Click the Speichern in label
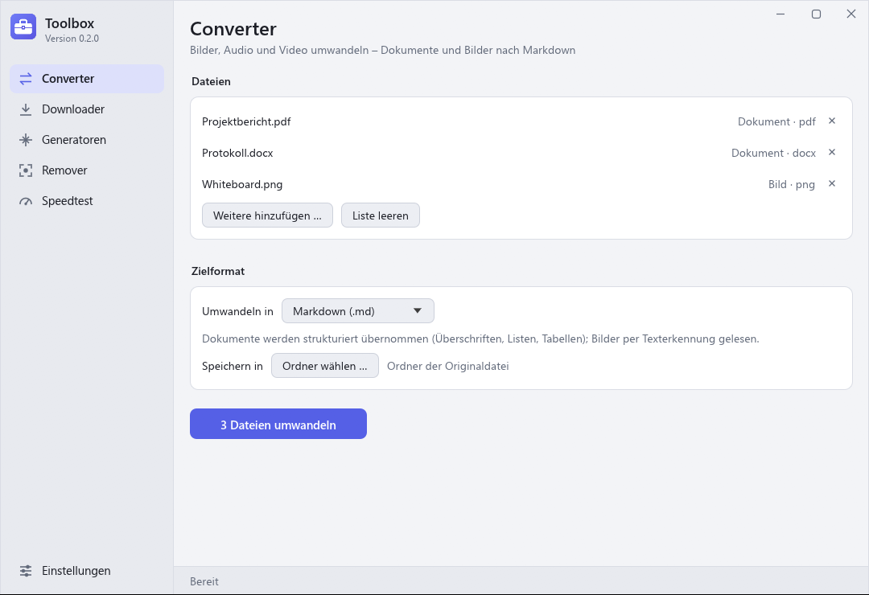This screenshot has height=595, width=869. [233, 366]
